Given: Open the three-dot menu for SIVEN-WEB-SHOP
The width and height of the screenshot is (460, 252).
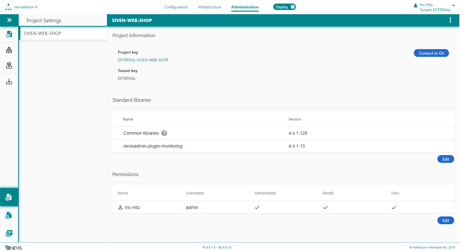Looking at the screenshot, I should 450,20.
